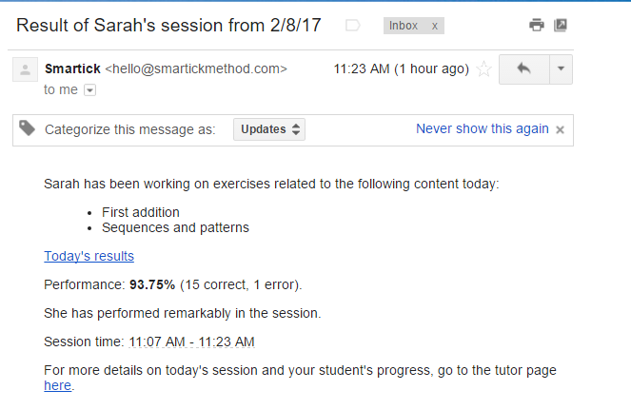Screen dimensions: 631x410
Task: Open the Today's results link
Action: point(89,256)
